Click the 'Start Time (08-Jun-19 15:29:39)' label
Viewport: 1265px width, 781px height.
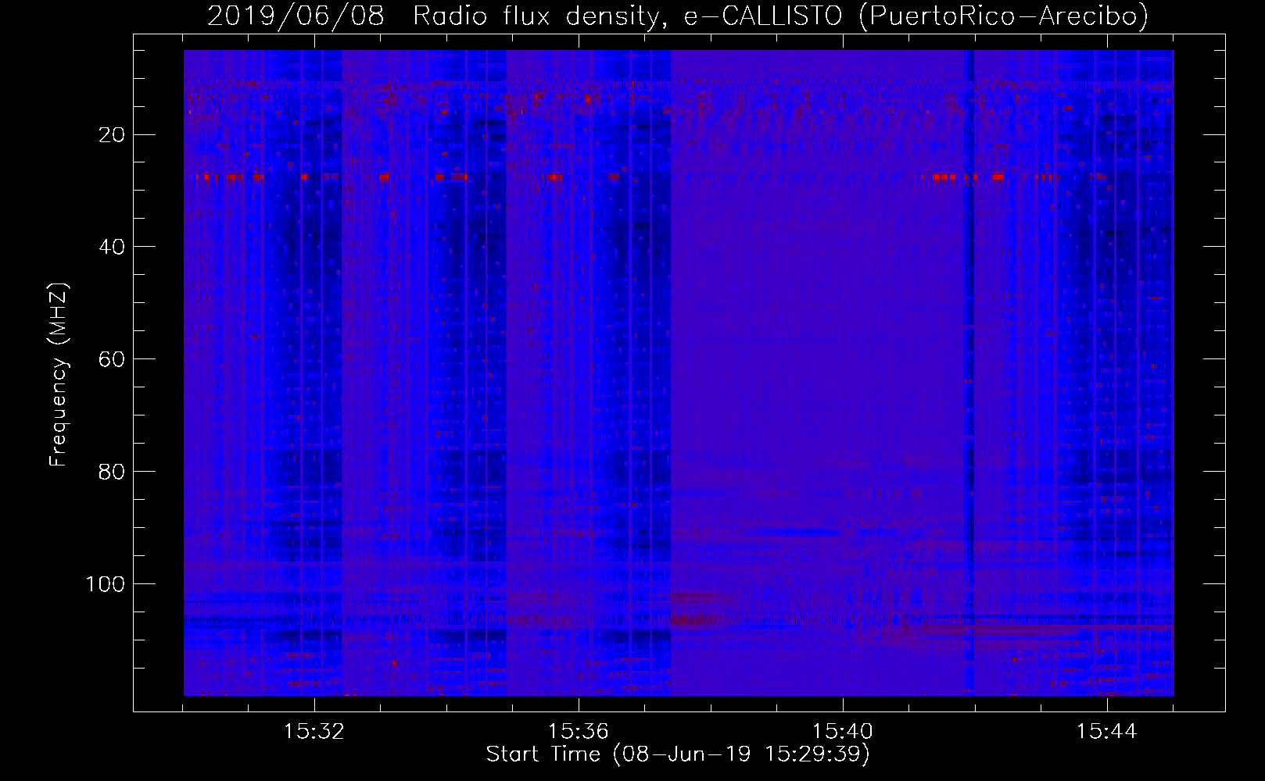tap(678, 754)
